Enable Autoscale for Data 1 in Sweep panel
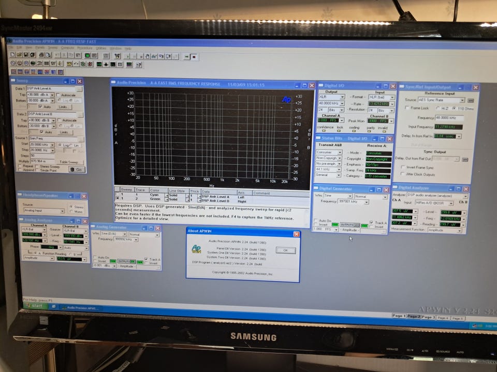 (x=59, y=95)
